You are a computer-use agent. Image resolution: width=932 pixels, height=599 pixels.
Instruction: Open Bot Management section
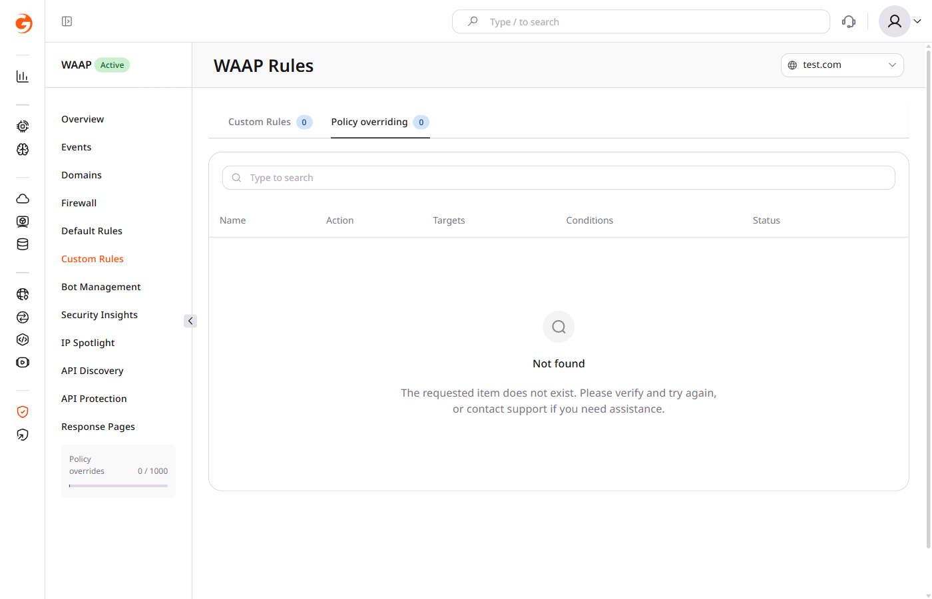(101, 287)
